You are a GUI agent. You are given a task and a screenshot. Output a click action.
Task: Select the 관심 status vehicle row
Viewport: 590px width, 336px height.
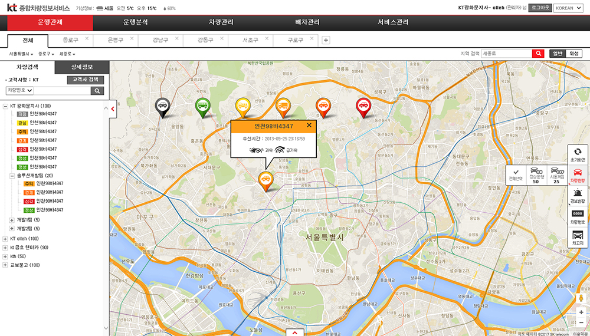(x=37, y=123)
